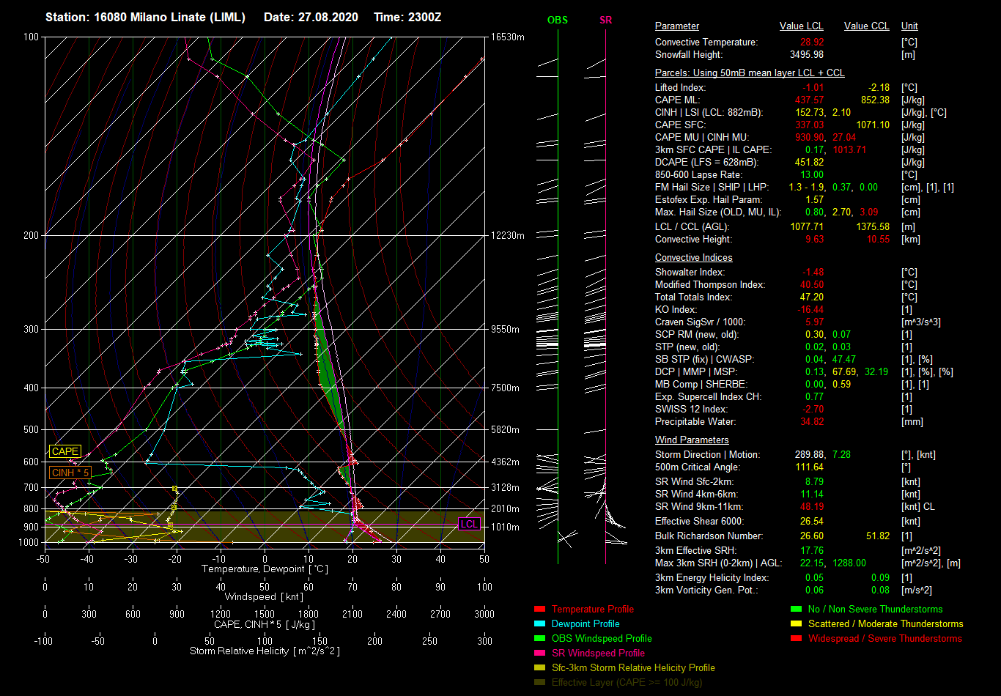Click the yellow CAPE label box
1001x696 pixels.
(64, 452)
